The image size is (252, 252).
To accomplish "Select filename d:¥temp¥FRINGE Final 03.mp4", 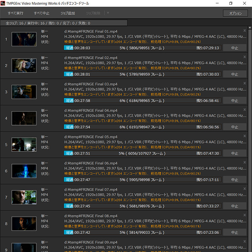I will (x=91, y=84).
